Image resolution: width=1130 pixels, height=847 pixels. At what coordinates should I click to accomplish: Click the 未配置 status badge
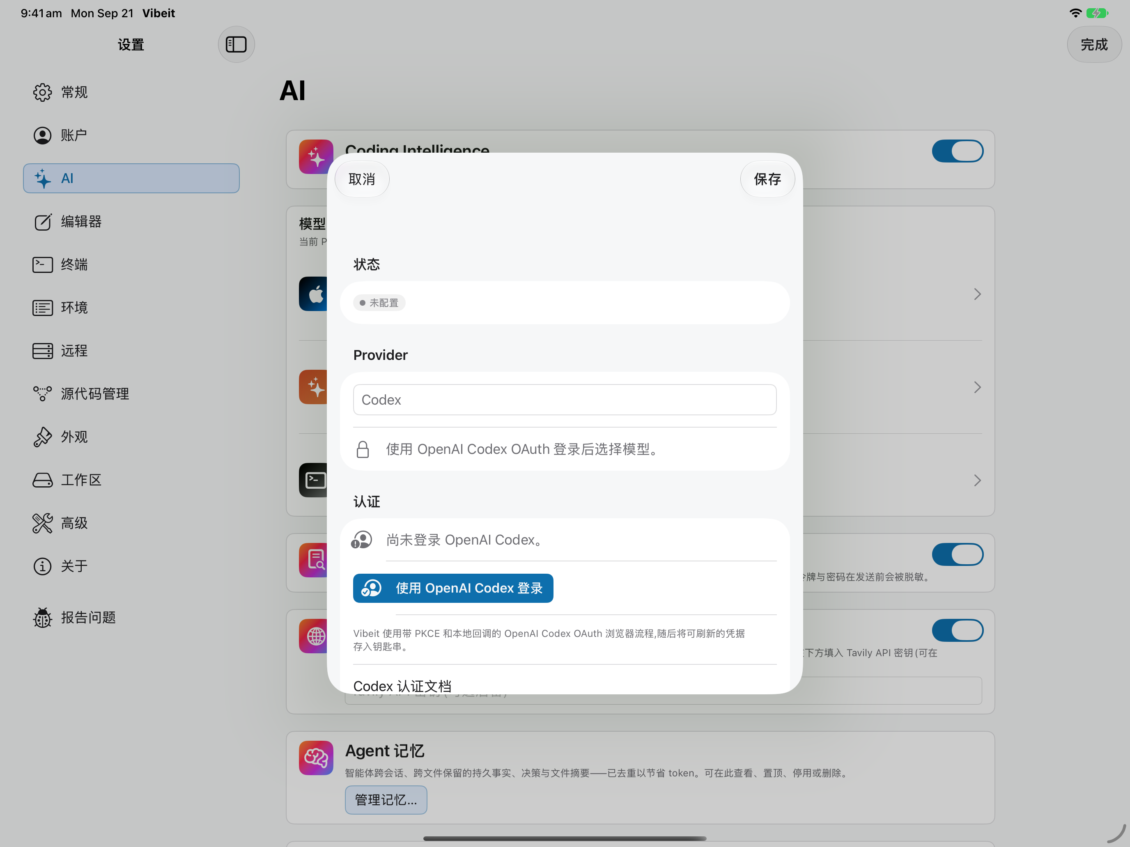[x=379, y=303]
